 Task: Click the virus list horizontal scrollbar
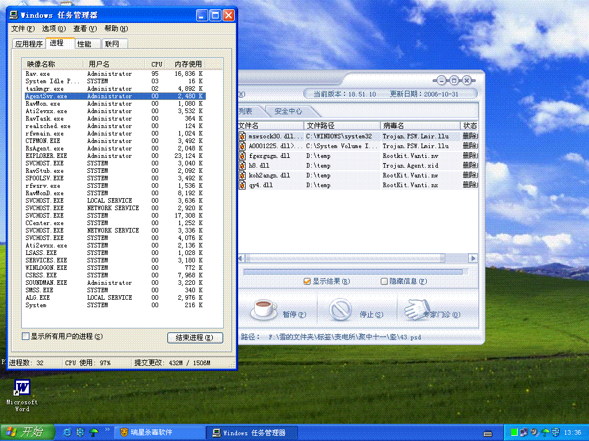[357, 258]
